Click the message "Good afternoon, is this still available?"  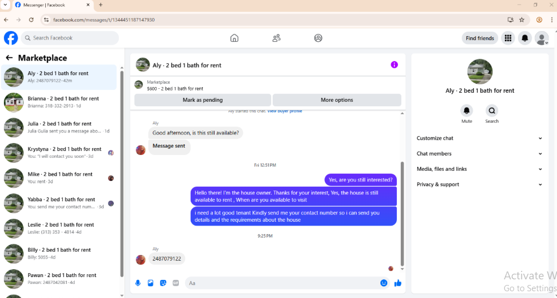[196, 133]
